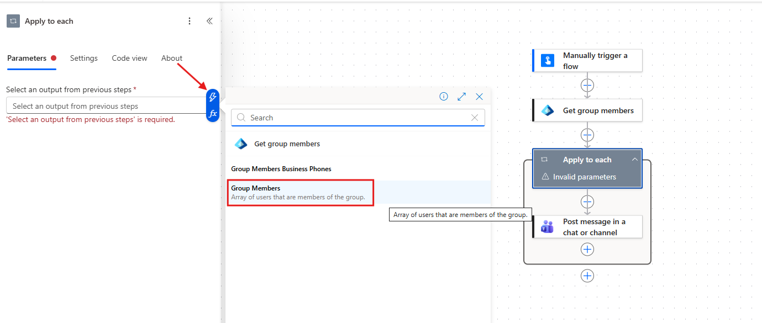The width and height of the screenshot is (762, 323).
Task: Click the Azure icon beside Get group members in popup
Action: 241,144
